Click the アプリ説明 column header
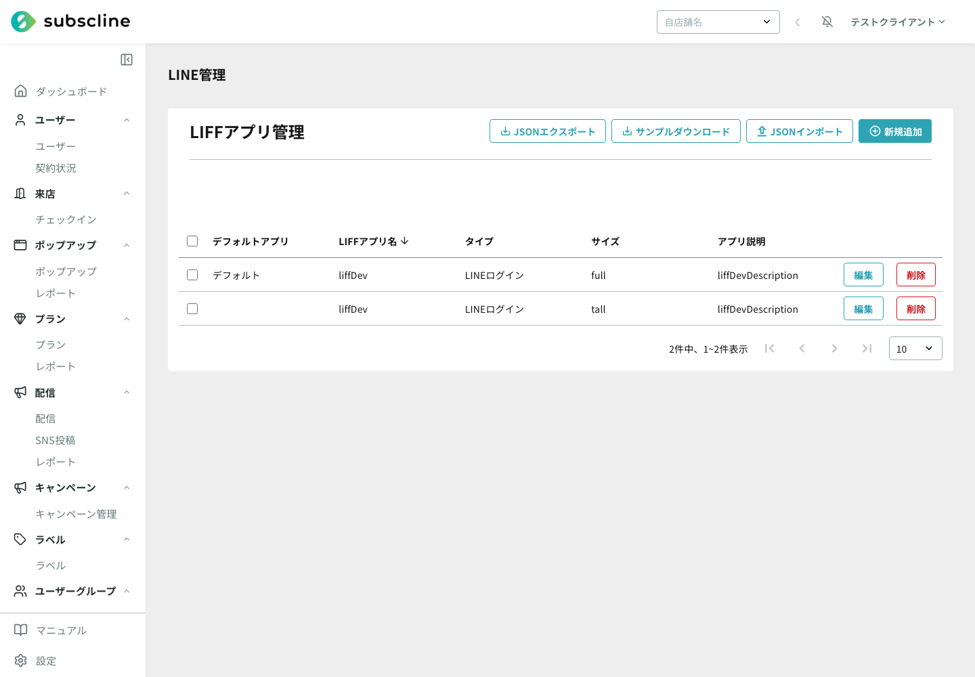The width and height of the screenshot is (975, 677). click(741, 241)
